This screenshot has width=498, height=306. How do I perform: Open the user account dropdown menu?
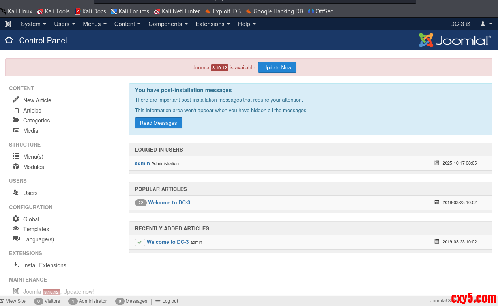pyautogui.click(x=486, y=24)
